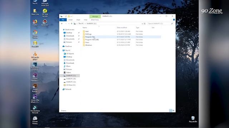Open the Format Factory desktop icon

[35, 120]
